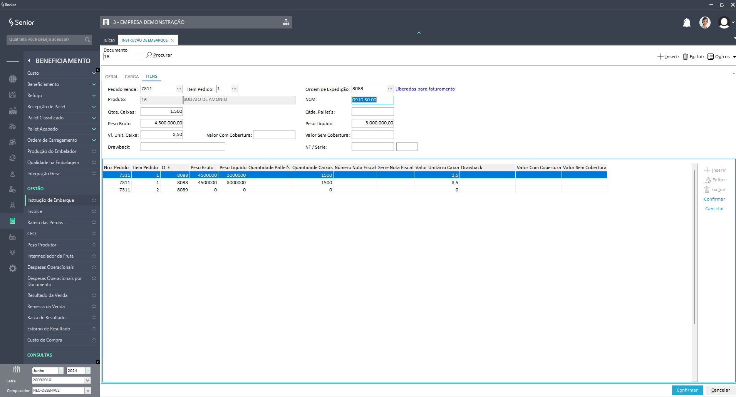Click the calendar icon near Junho
The image size is (736, 397).
point(17,370)
